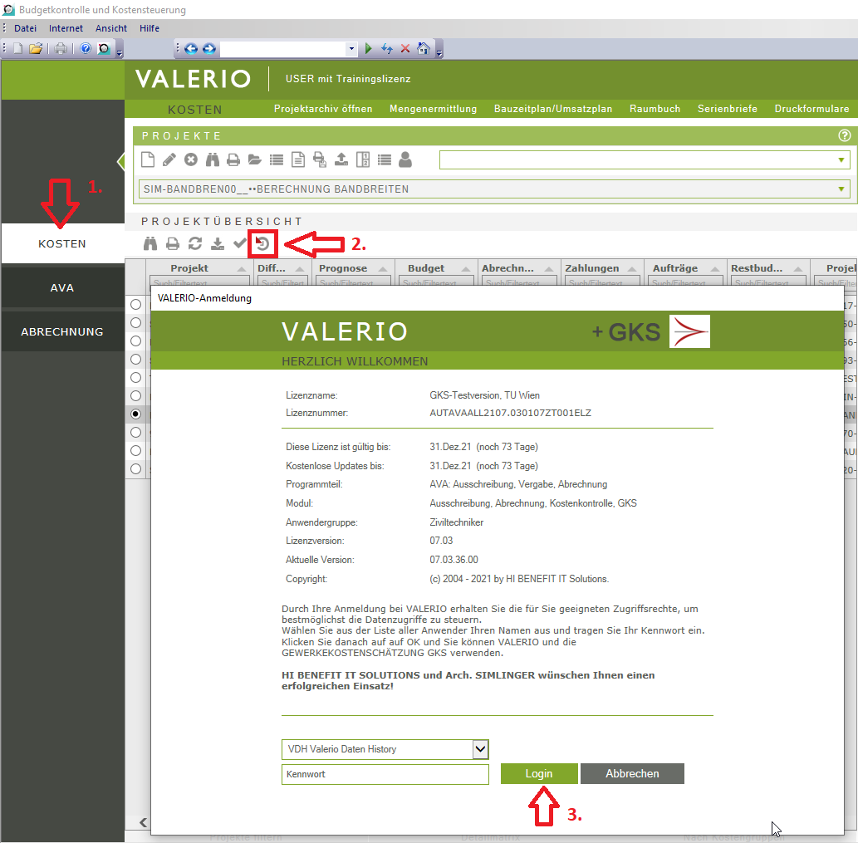This screenshot has width=858, height=843.
Task: Click the history restore icon in Projektübersicht
Action: [262, 243]
